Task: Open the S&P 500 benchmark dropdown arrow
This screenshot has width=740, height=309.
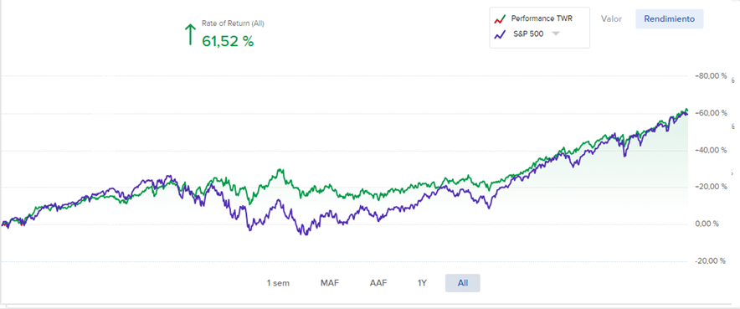Action: point(556,34)
